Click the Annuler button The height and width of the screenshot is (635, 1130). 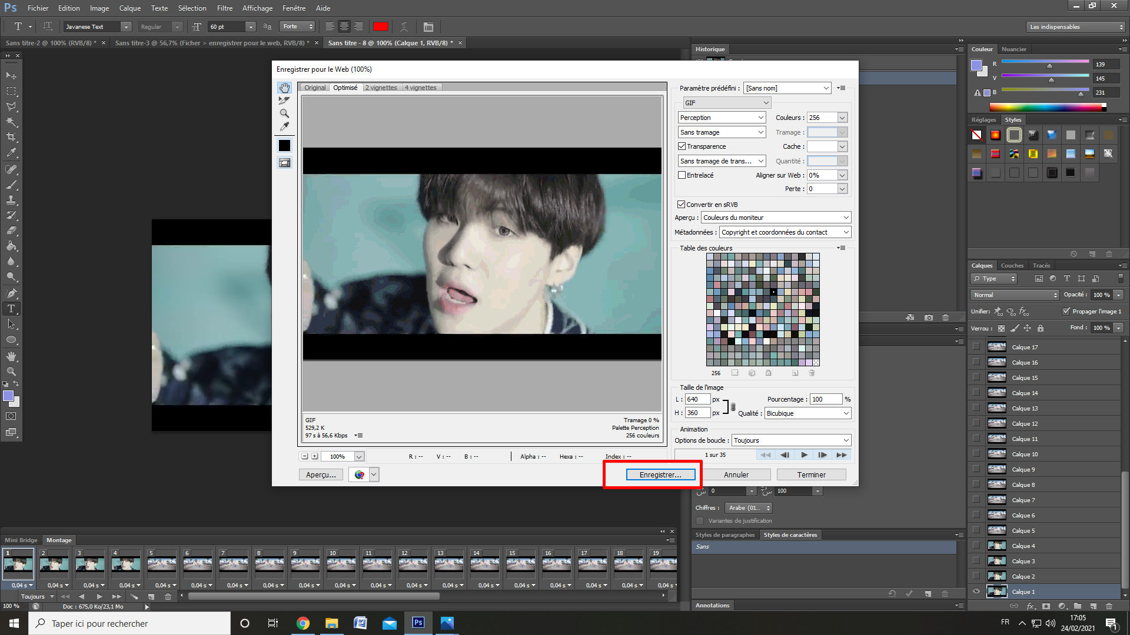pos(736,474)
